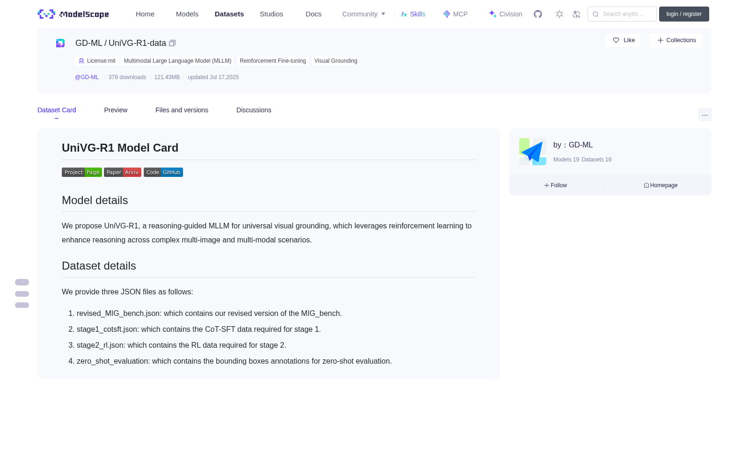Open the GD-ML Homepage button

661,185
